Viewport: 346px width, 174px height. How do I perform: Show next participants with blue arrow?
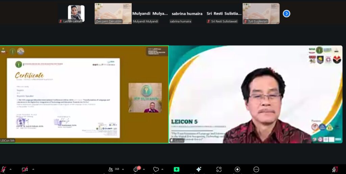(x=287, y=14)
